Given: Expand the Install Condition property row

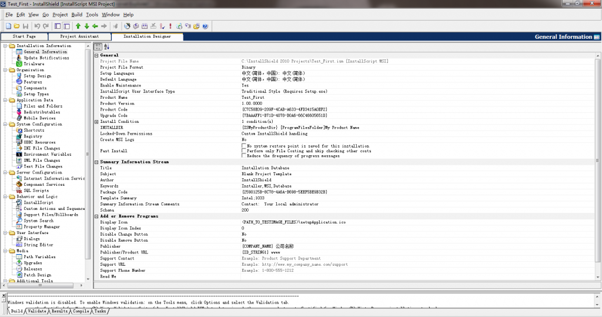Looking at the screenshot, I should coord(97,122).
